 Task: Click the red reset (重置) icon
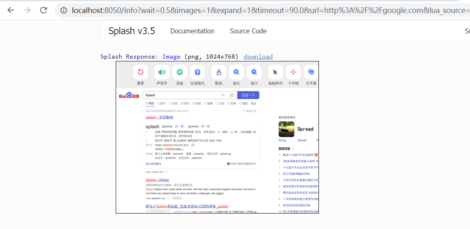click(x=141, y=72)
